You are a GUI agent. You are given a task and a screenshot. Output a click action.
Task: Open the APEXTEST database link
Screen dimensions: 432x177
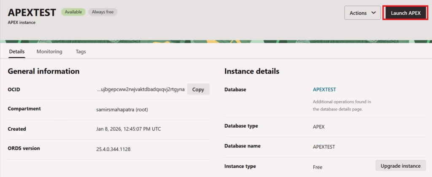coord(324,89)
